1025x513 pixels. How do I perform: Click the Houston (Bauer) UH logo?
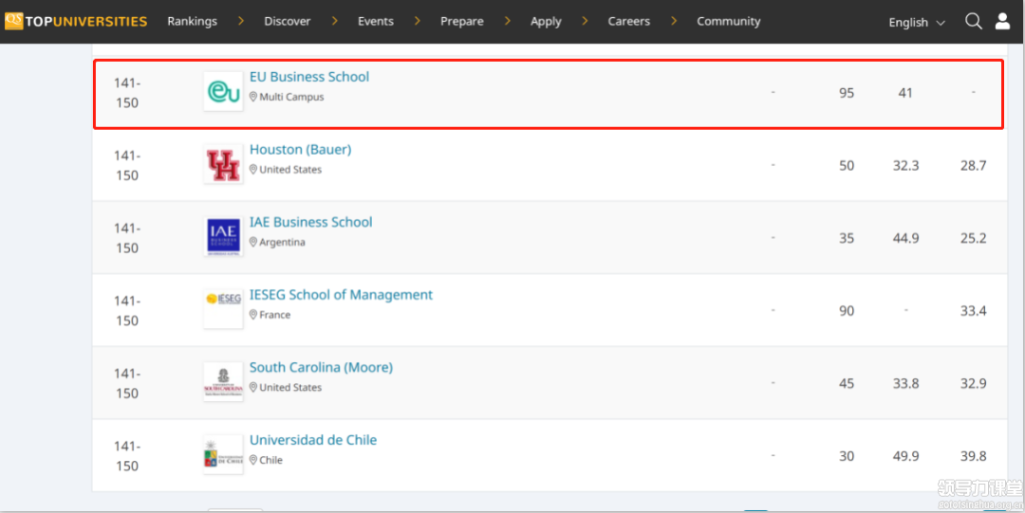coord(224,165)
